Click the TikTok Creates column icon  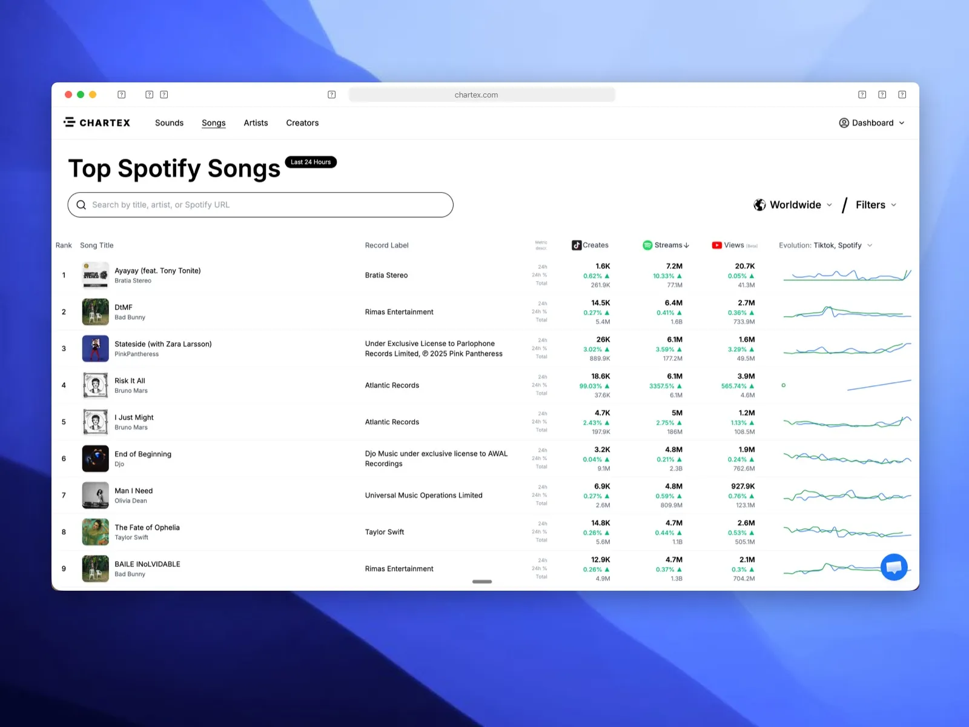pyautogui.click(x=577, y=245)
